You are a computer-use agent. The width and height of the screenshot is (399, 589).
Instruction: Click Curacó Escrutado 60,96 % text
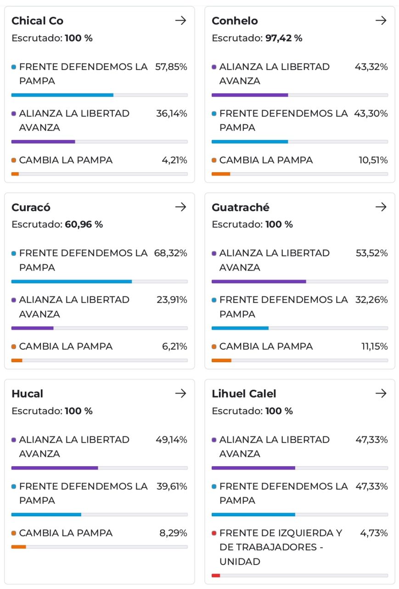tap(57, 225)
